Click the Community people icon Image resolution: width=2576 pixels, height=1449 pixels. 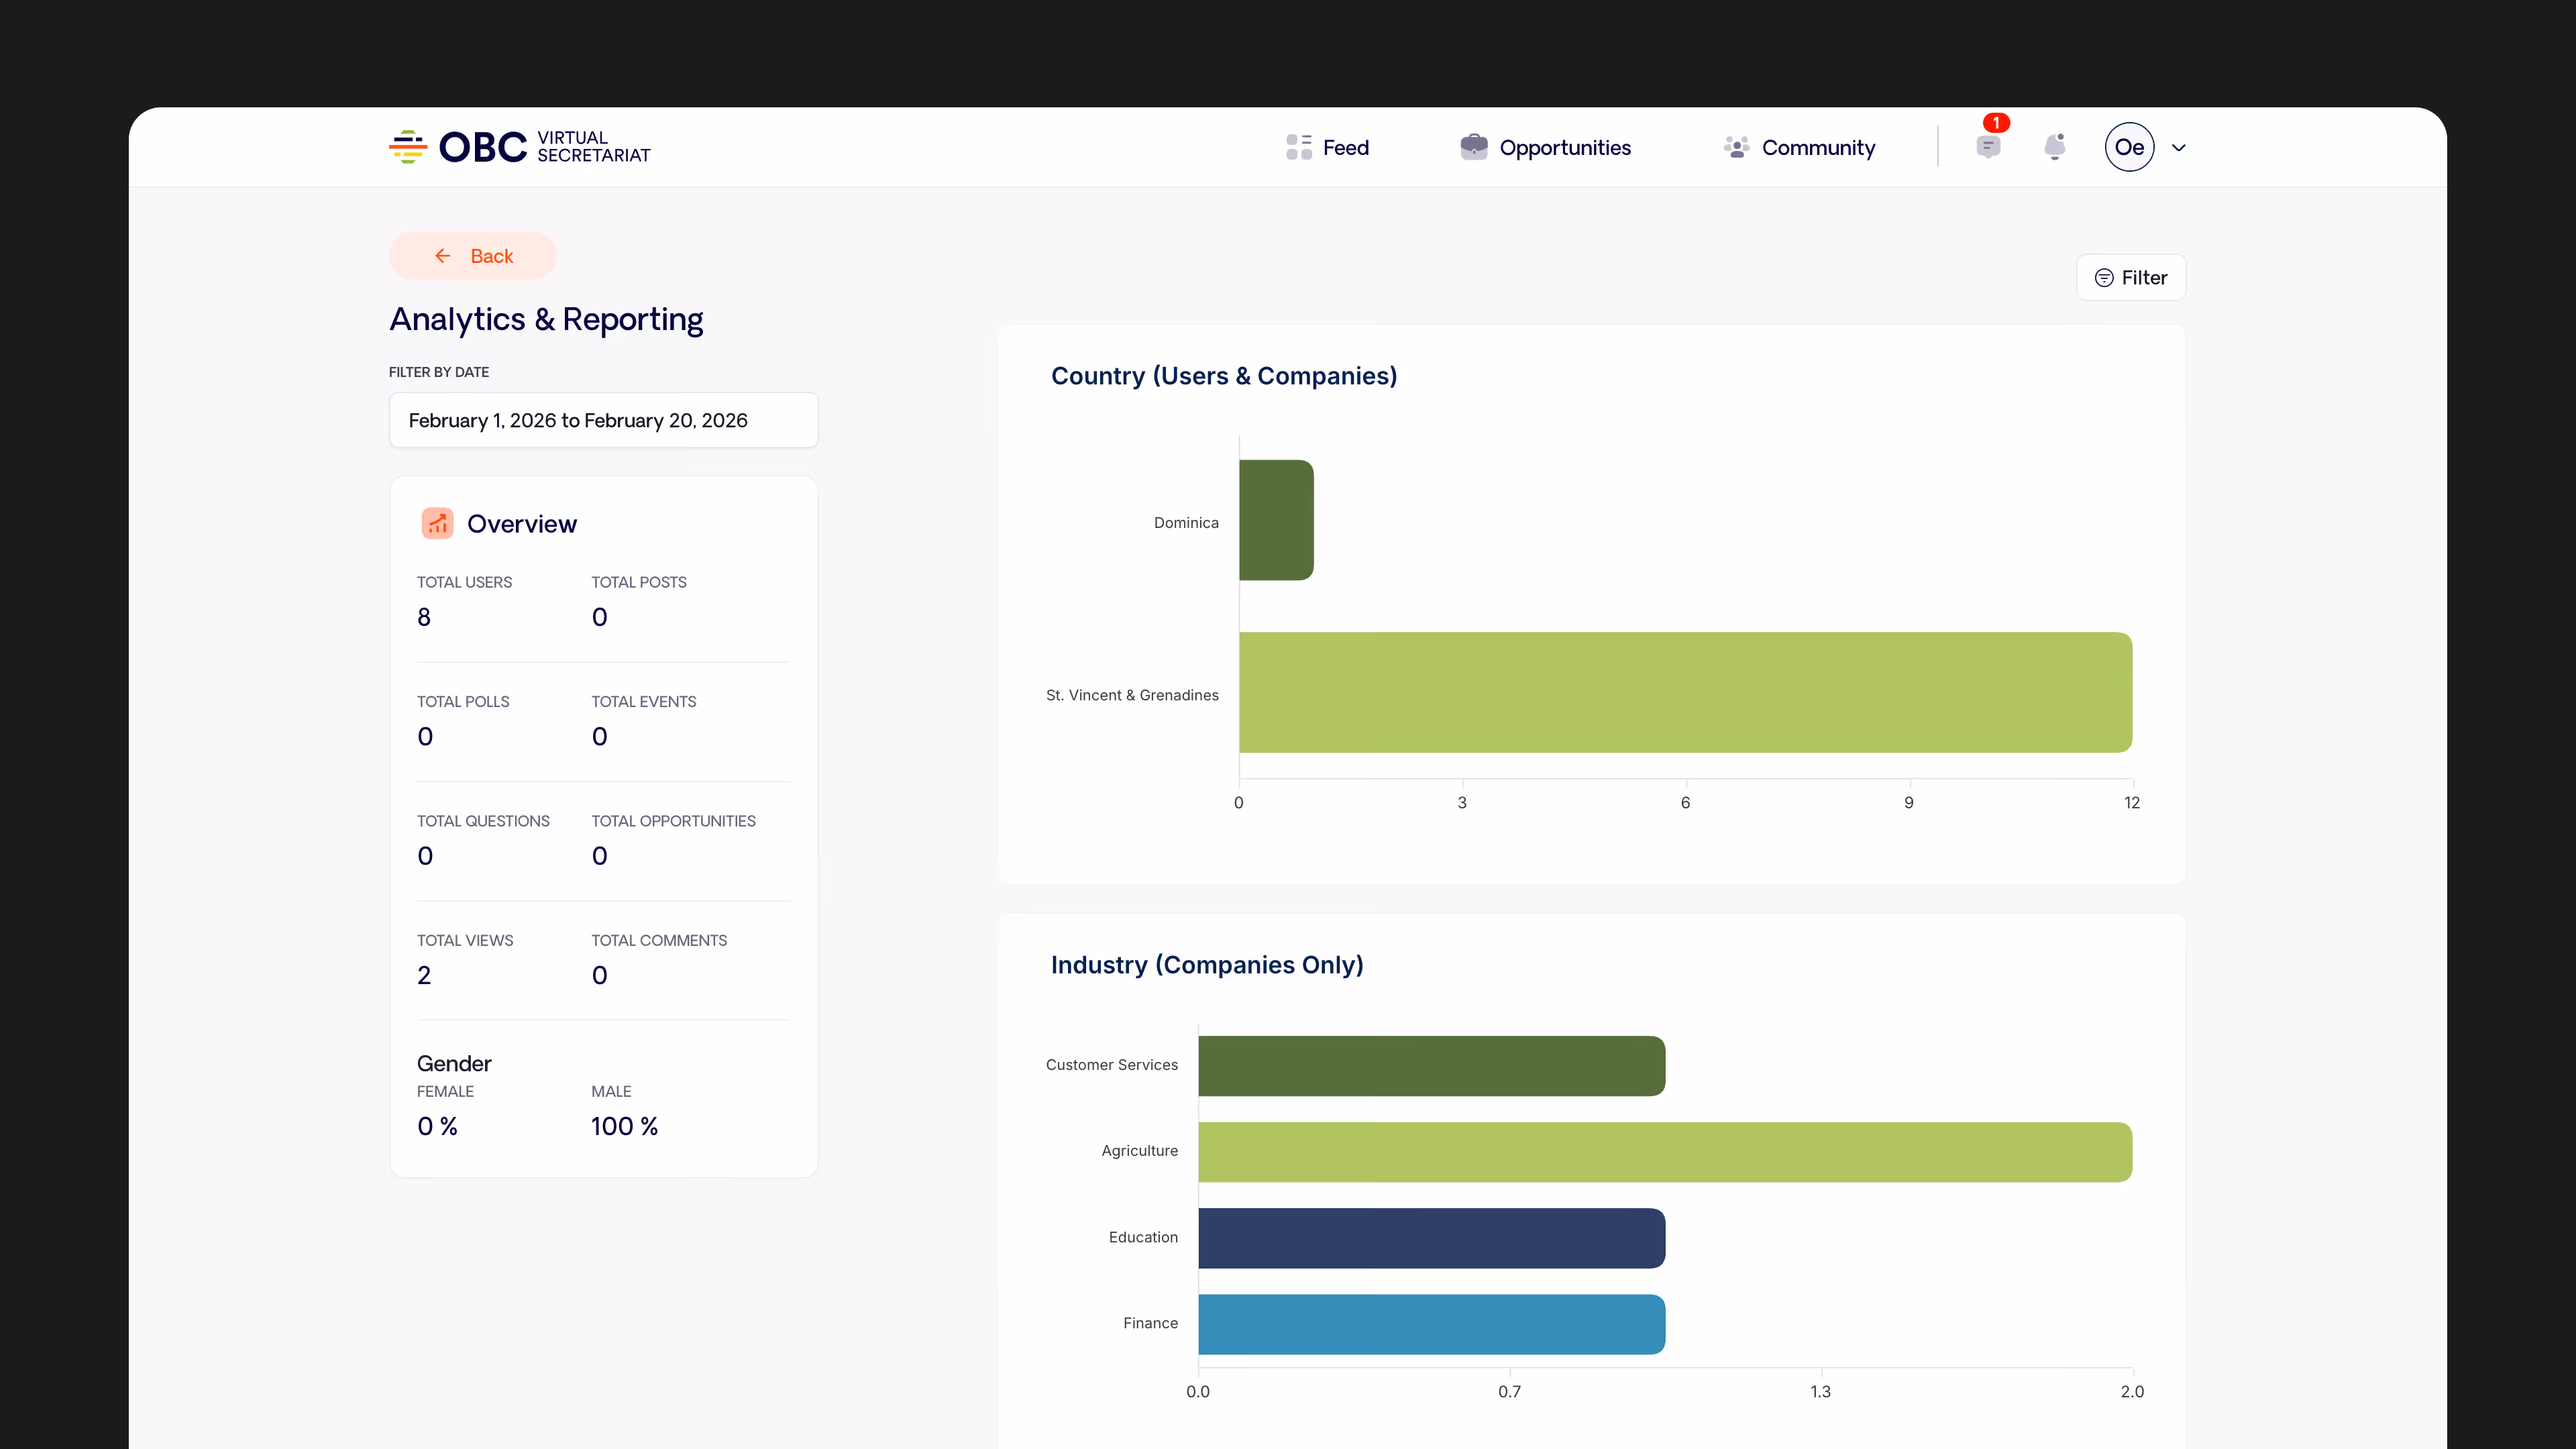pyautogui.click(x=1736, y=147)
